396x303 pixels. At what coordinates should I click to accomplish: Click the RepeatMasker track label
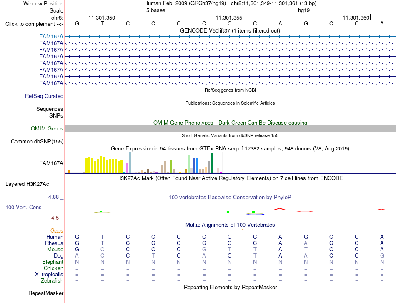tap(46, 293)
